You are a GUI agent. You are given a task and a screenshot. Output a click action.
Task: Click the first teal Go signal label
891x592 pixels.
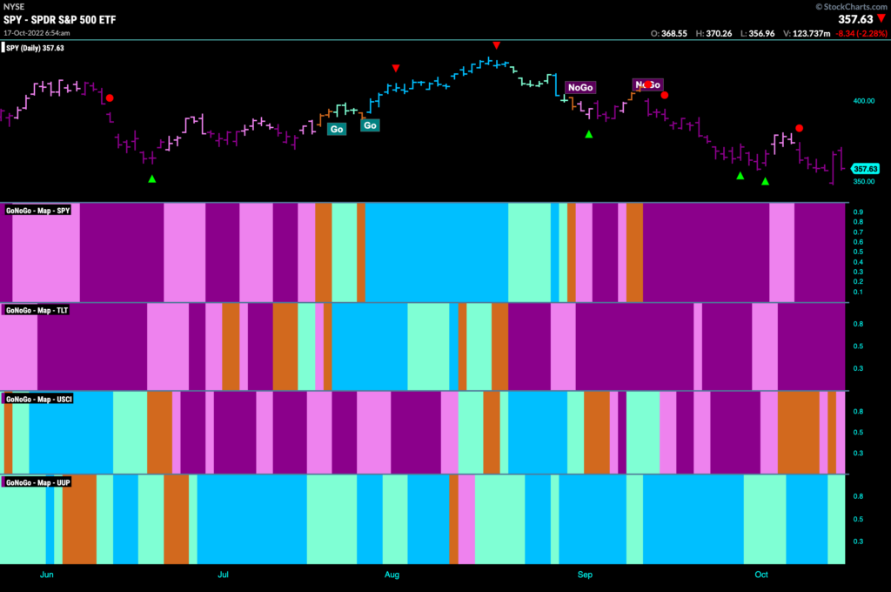pyautogui.click(x=337, y=129)
